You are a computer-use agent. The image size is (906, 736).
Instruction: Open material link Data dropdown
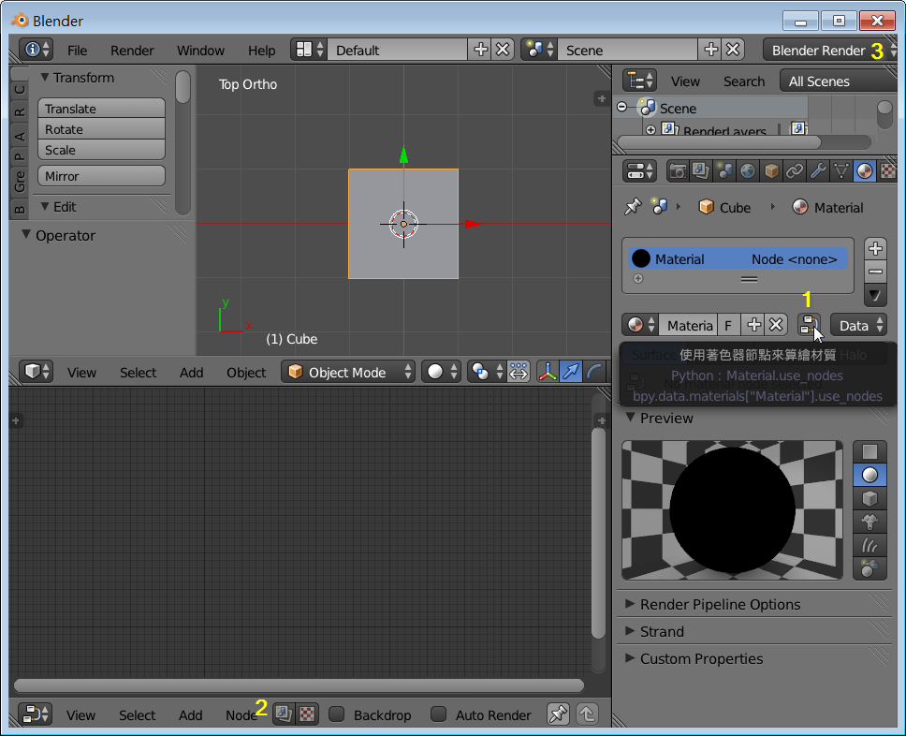tap(858, 325)
